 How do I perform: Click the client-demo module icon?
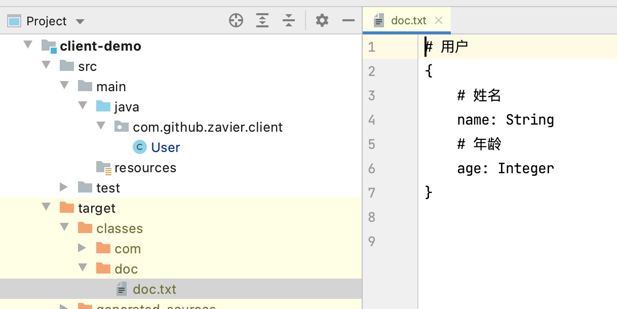click(49, 46)
